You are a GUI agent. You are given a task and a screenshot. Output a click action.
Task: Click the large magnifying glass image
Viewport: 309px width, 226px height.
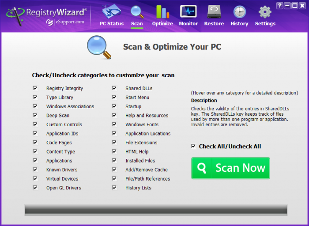tap(99, 47)
